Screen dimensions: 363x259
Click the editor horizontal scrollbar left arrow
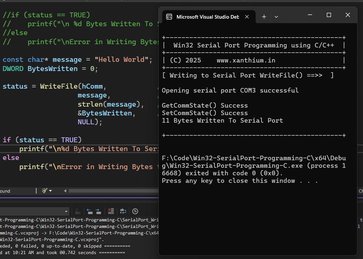65,191
